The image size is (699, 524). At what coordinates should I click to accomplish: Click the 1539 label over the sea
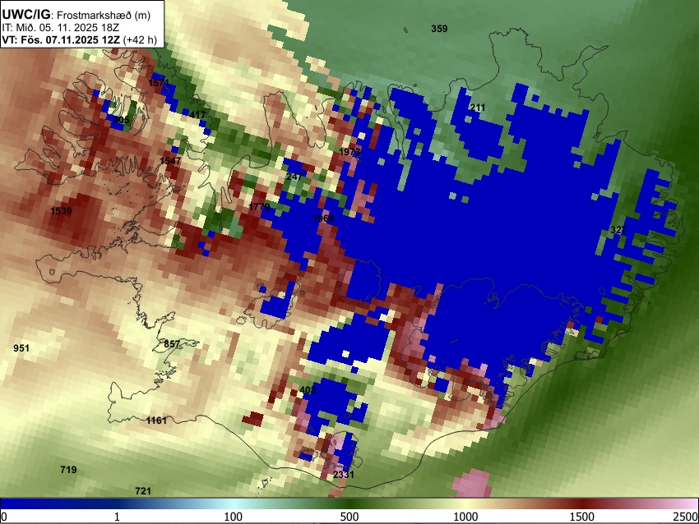point(61,211)
